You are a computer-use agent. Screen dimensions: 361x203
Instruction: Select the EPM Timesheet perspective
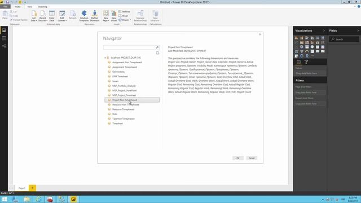pyautogui.click(x=120, y=77)
